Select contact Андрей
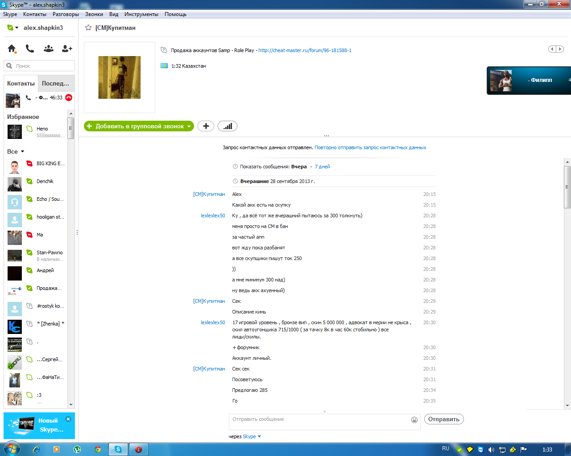 pos(36,273)
